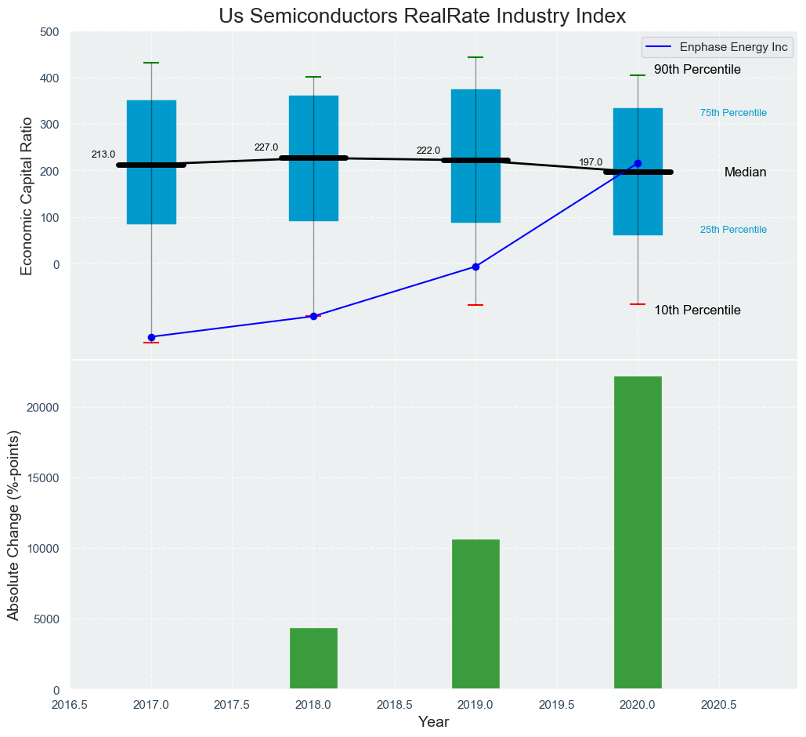
Task: Click the 90th Percentile annotation
Action: click(x=697, y=70)
